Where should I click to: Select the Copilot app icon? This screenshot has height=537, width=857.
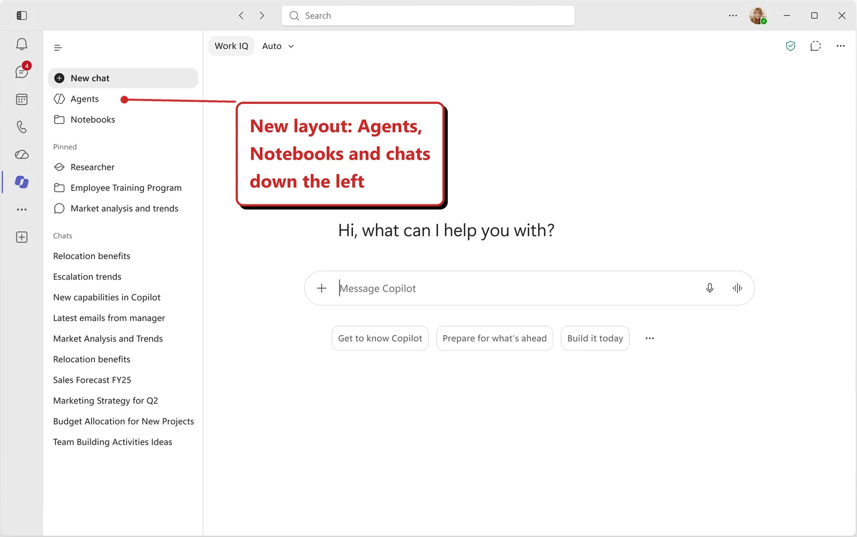tap(21, 182)
